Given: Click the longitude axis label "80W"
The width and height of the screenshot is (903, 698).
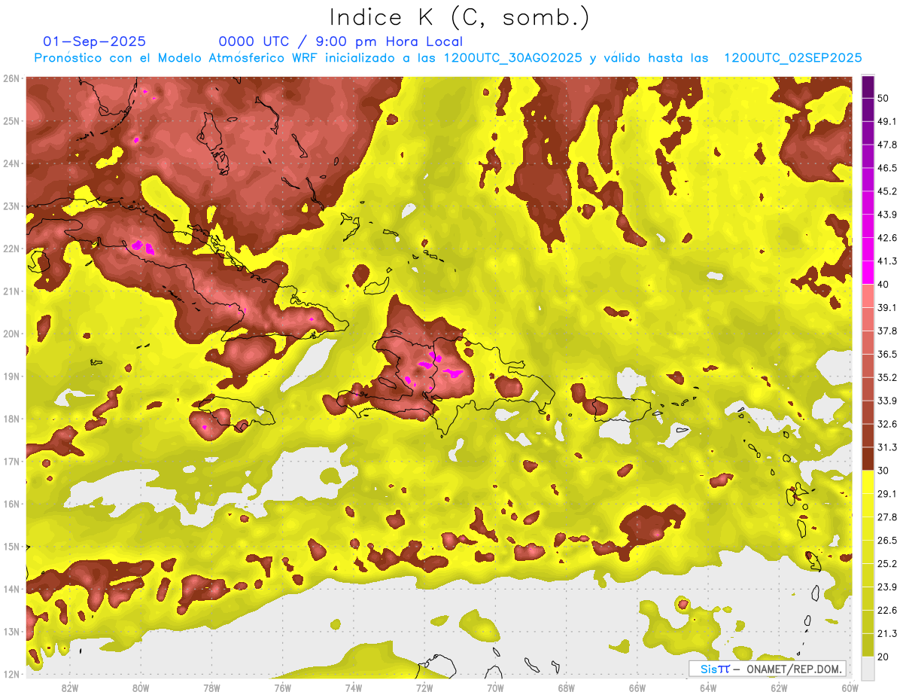Looking at the screenshot, I should pos(140,687).
